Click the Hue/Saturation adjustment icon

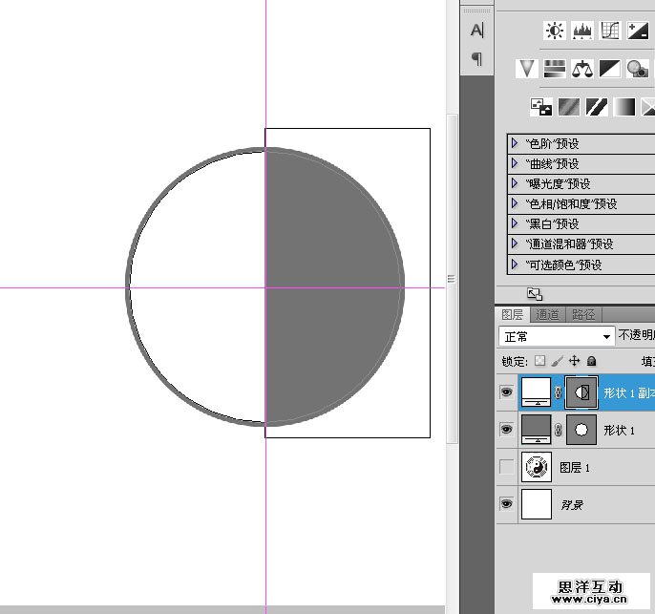[555, 69]
